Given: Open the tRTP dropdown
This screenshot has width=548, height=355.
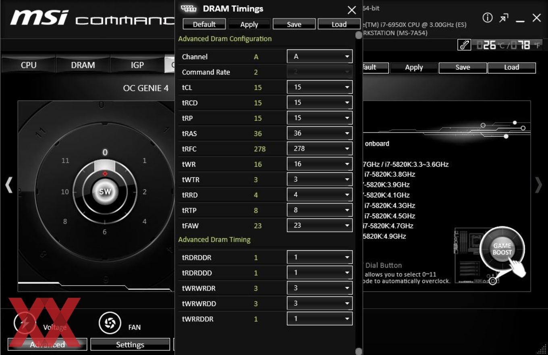Looking at the screenshot, I should (x=320, y=210).
